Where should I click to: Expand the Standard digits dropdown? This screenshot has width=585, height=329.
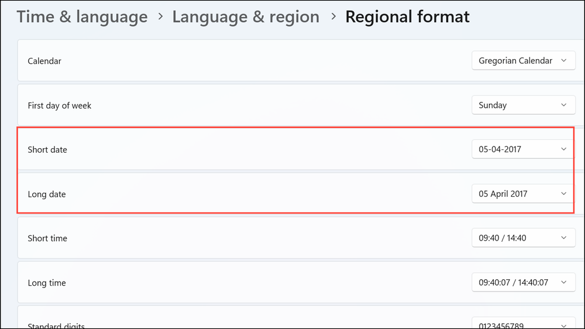523,324
